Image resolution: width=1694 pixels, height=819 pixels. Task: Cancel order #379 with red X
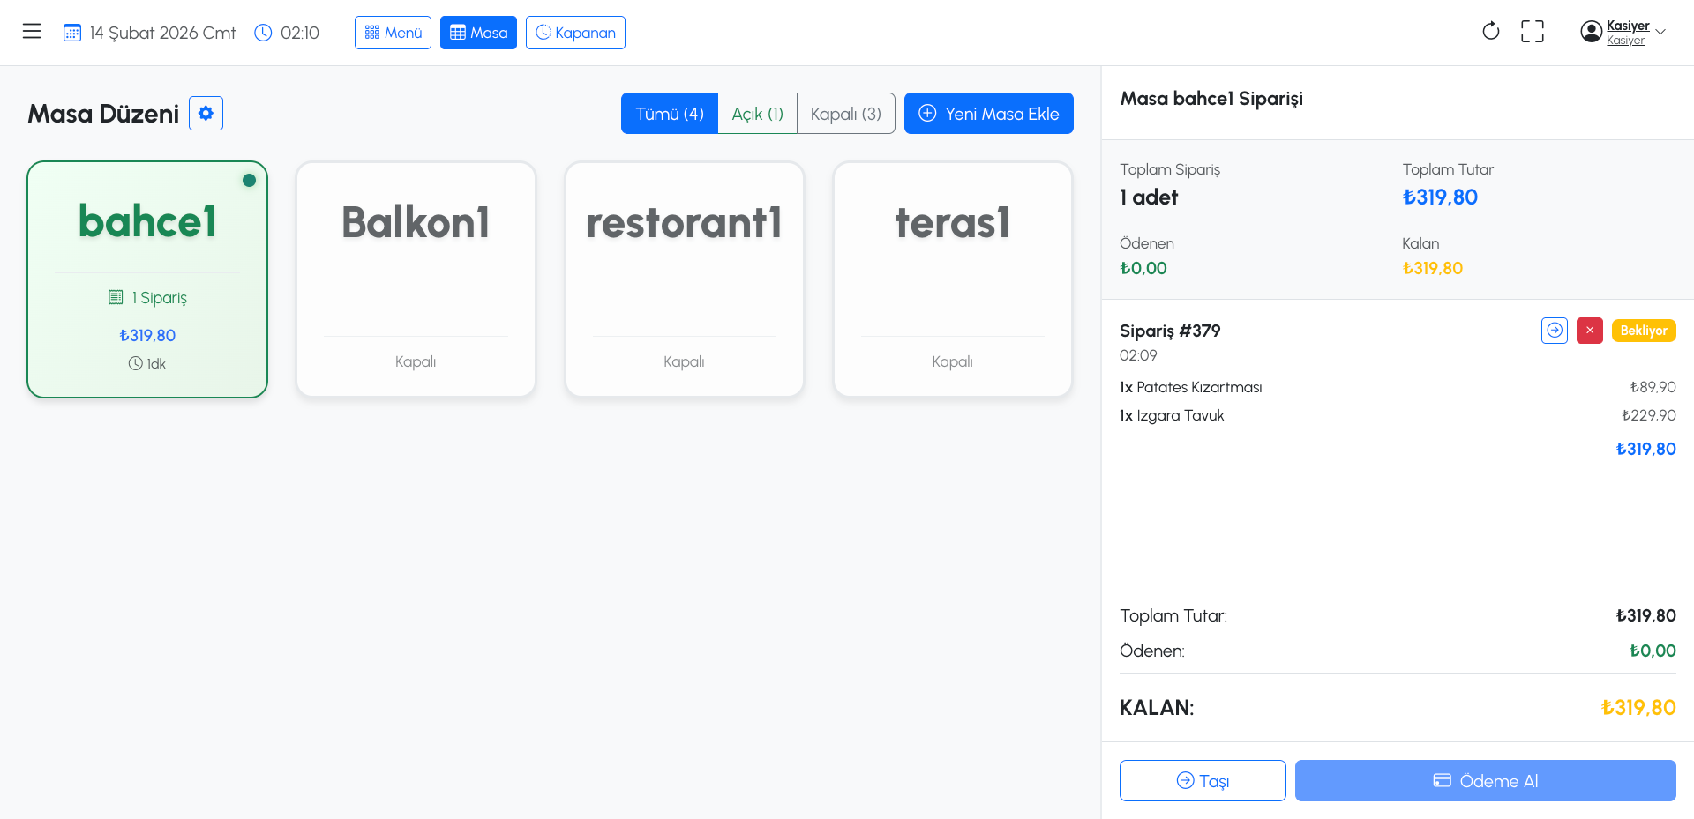point(1589,331)
